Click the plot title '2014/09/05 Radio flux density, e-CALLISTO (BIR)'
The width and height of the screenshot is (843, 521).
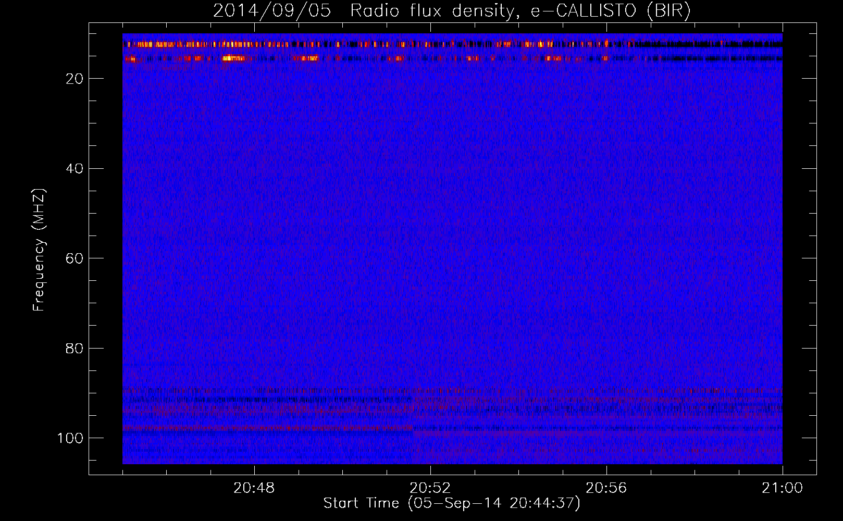(452, 11)
